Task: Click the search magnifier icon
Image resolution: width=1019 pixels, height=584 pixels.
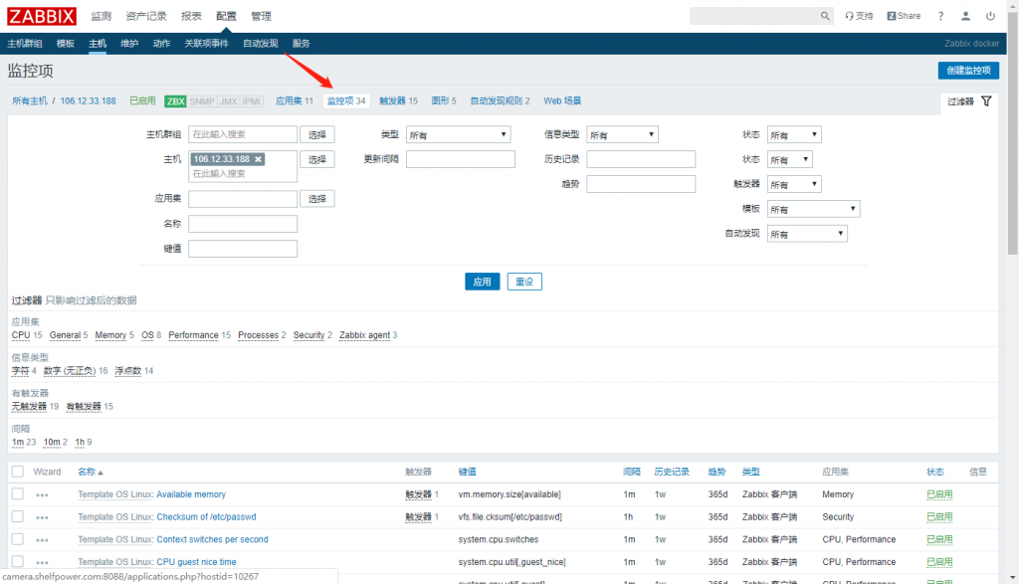Action: point(825,16)
